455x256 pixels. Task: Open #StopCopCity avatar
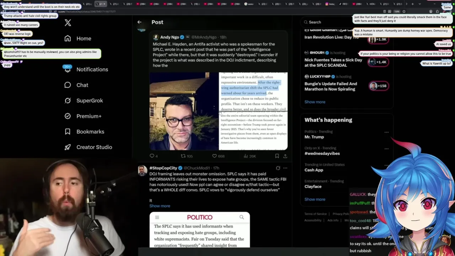tap(143, 170)
